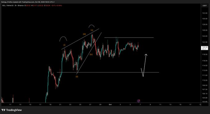Select the wave (v) label near peak
Image resolution: width=210 pixels, height=114 pixels.
[x=92, y=30]
